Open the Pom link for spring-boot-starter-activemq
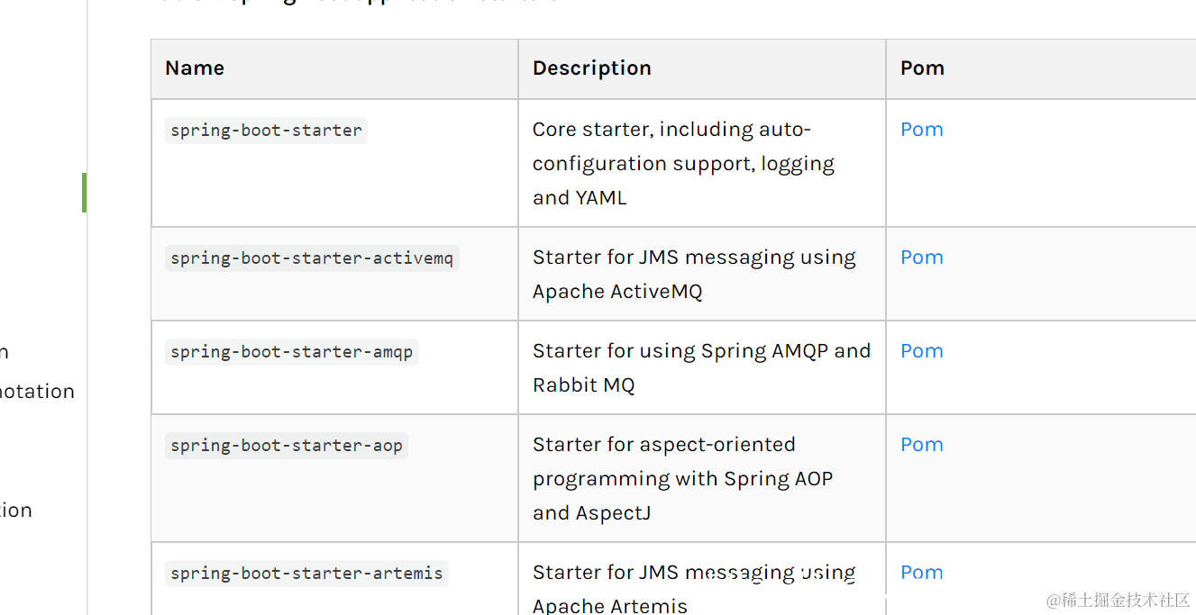The image size is (1196, 615). click(921, 258)
